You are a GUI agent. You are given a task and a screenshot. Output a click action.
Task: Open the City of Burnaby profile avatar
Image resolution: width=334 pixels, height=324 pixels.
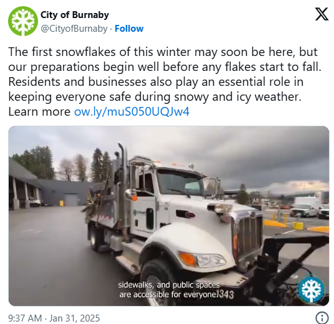pyautogui.click(x=23, y=21)
